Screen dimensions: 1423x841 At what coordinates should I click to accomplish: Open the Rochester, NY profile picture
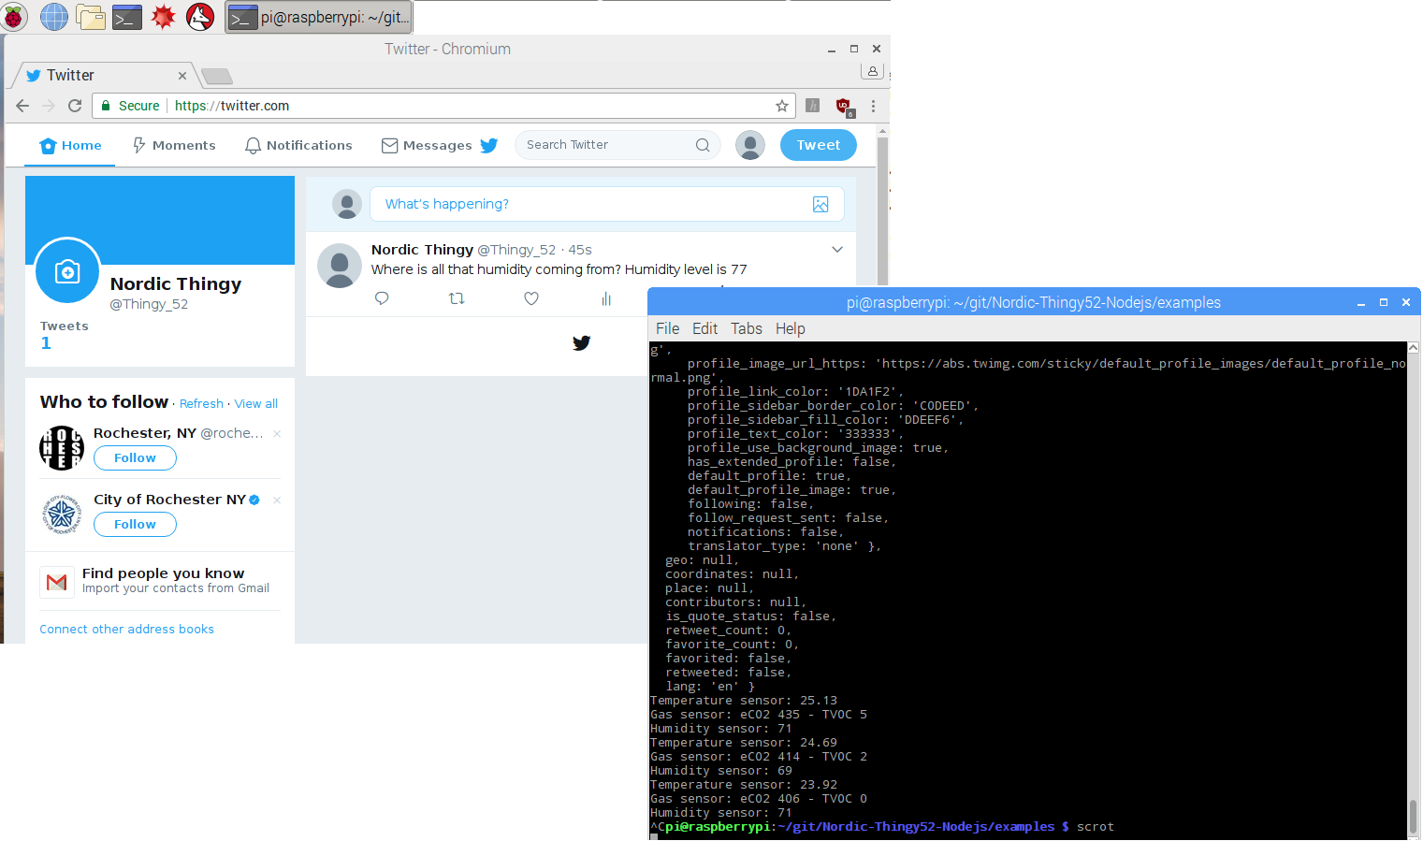point(62,448)
